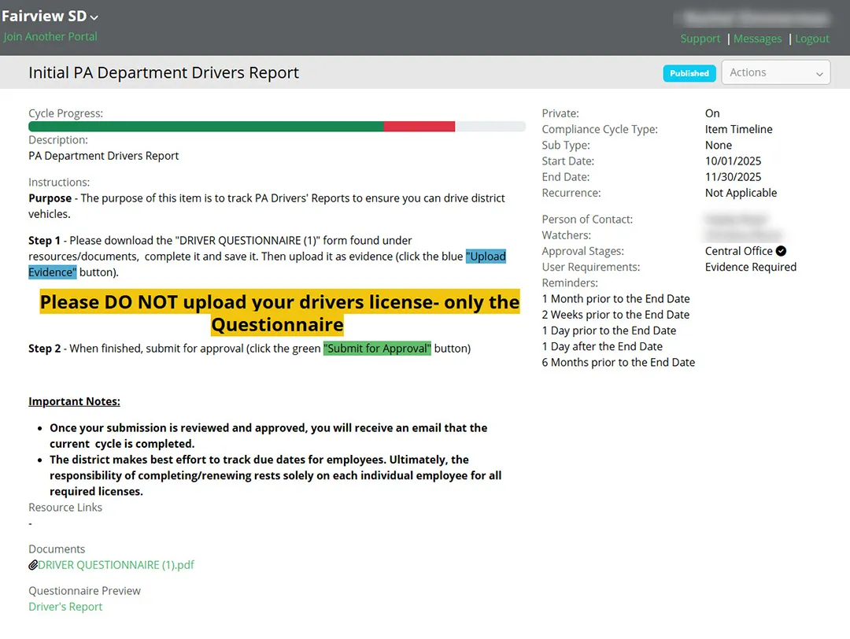The height and width of the screenshot is (639, 850).
Task: Click the paperclip icon next to DRIVER QUESTIONNAIRE
Action: [33, 565]
